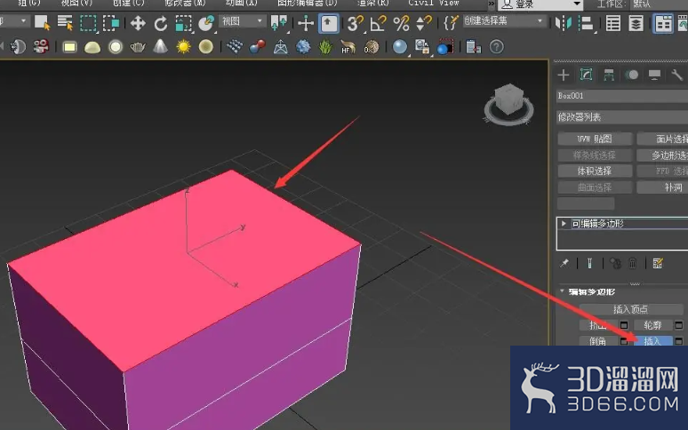Screen dimensions: 688x430
Task: Open the 修改器列表 modifier list dropdown
Action: point(622,117)
